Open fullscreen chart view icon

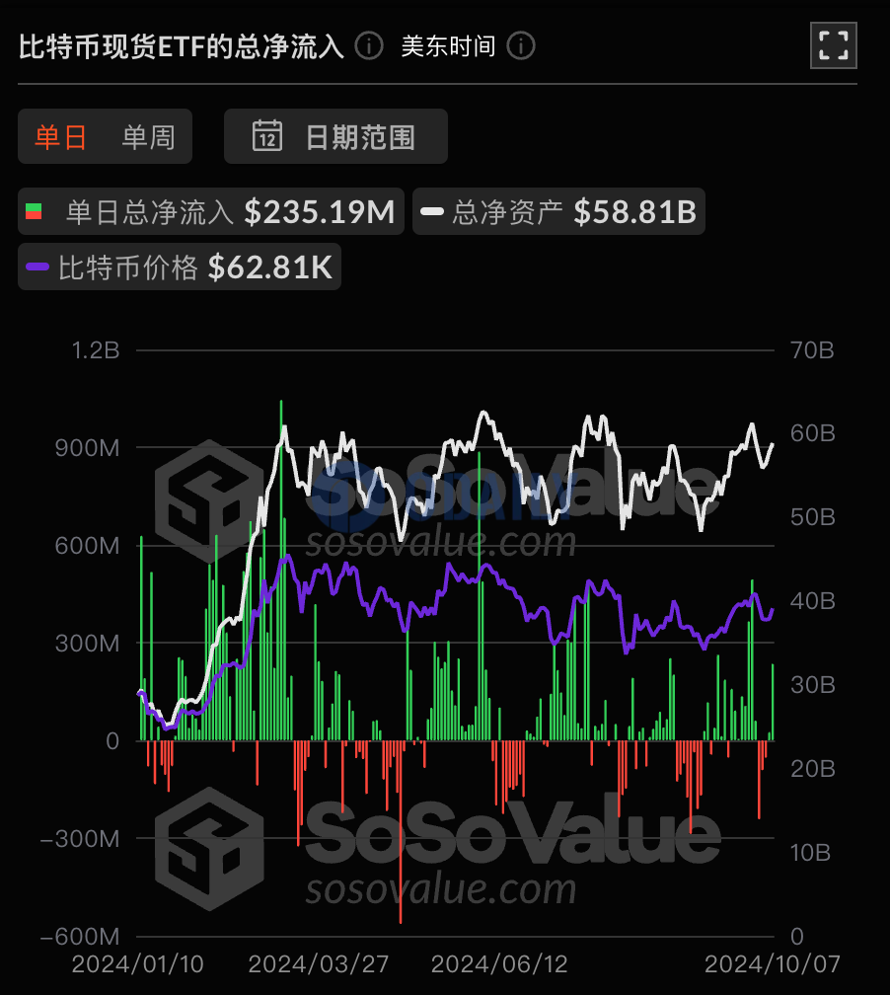pyautogui.click(x=833, y=45)
